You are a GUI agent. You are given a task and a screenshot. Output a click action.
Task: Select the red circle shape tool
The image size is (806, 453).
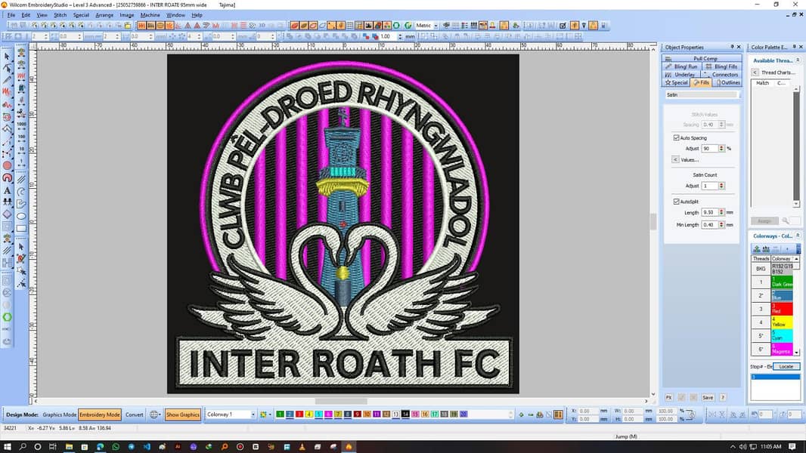point(7,165)
